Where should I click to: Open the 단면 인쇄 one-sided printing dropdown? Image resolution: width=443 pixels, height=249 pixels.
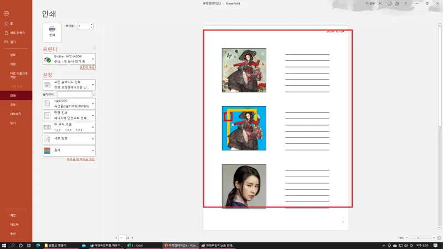coord(69,115)
